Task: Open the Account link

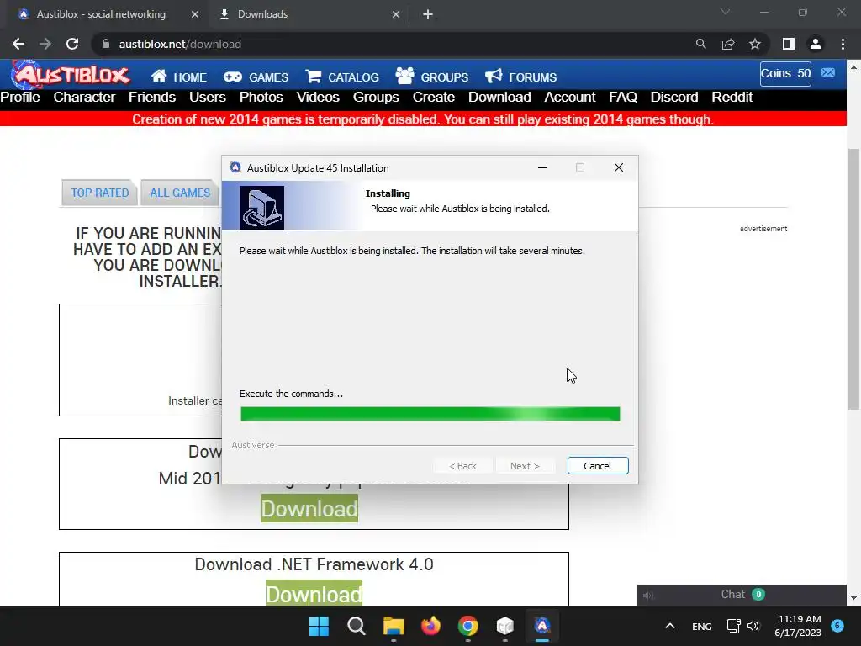Action: pos(570,98)
